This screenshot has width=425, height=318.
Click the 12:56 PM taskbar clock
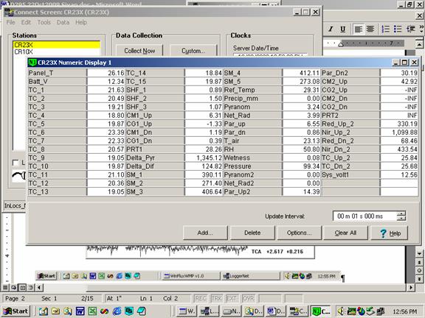(x=405, y=311)
